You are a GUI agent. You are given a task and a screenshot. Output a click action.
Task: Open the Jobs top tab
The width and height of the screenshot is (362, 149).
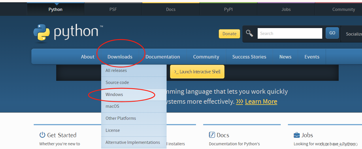click(x=286, y=9)
